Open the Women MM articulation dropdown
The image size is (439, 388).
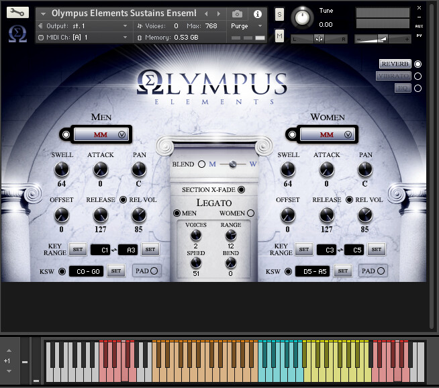(x=328, y=135)
